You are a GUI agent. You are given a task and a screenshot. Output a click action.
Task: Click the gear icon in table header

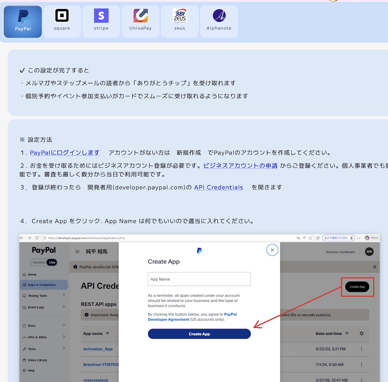pyautogui.click(x=362, y=334)
